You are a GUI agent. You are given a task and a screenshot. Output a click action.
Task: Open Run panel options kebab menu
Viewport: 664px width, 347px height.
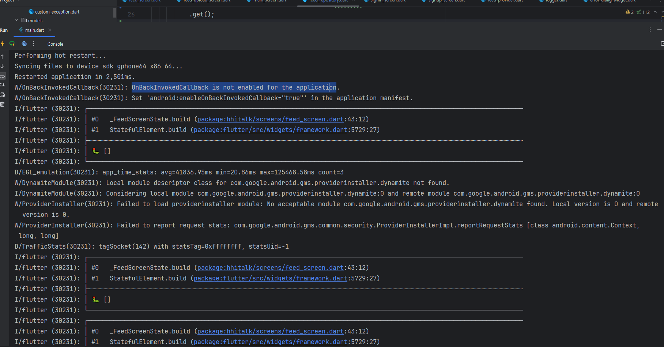(650, 30)
